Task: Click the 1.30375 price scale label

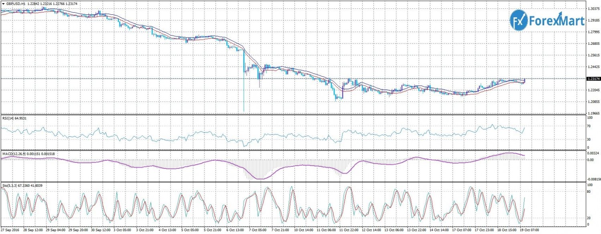Action: pyautogui.click(x=593, y=8)
